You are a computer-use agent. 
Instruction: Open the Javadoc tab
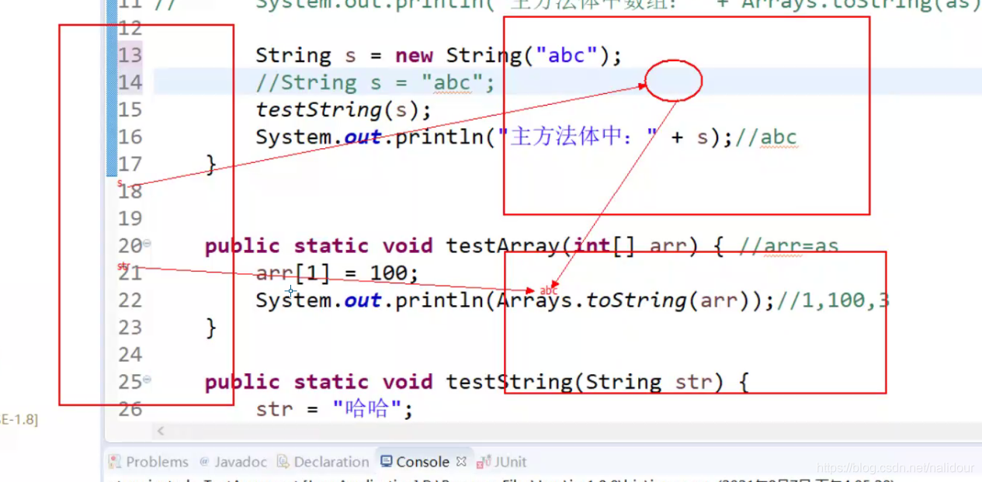[x=233, y=462]
